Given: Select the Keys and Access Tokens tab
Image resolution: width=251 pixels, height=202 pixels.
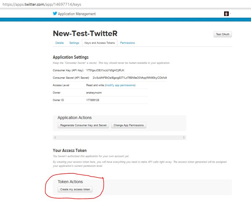Looking at the screenshot, I should pyautogui.click(x=100, y=43).
